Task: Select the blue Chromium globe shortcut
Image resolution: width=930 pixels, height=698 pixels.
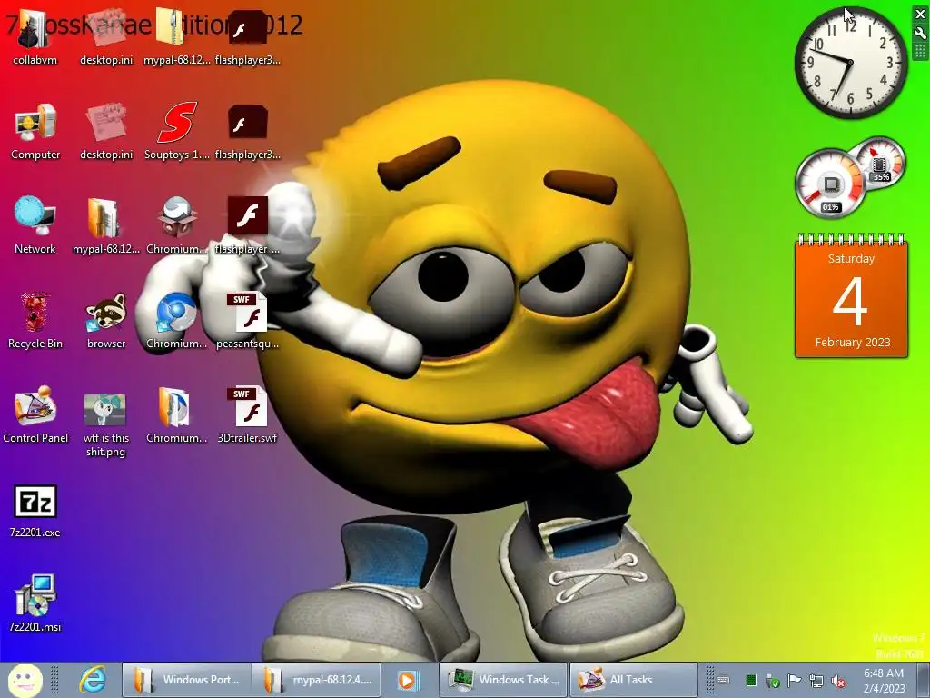Action: (176, 320)
